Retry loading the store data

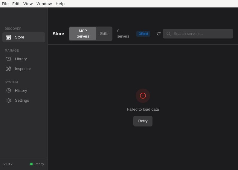[x=143, y=121]
